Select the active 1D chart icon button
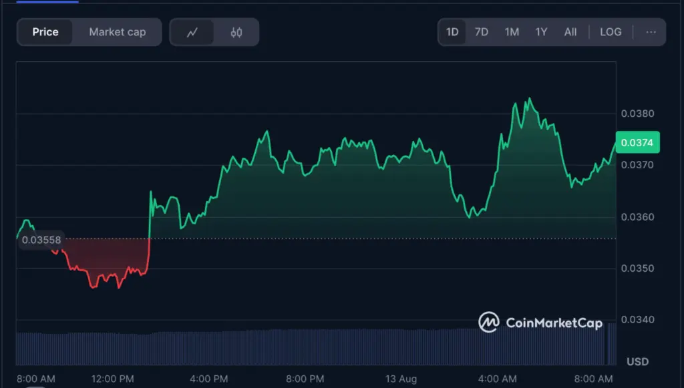 tap(452, 31)
